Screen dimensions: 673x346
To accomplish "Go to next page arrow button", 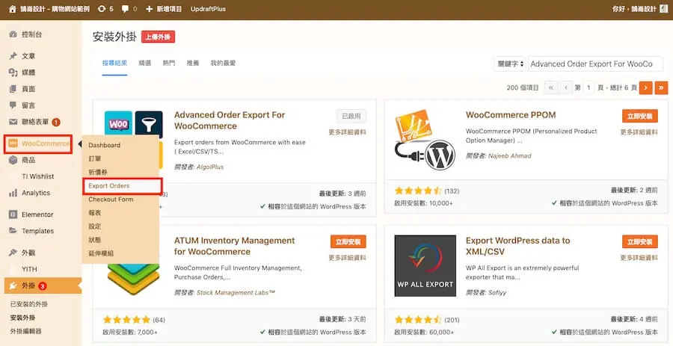I will (645, 87).
